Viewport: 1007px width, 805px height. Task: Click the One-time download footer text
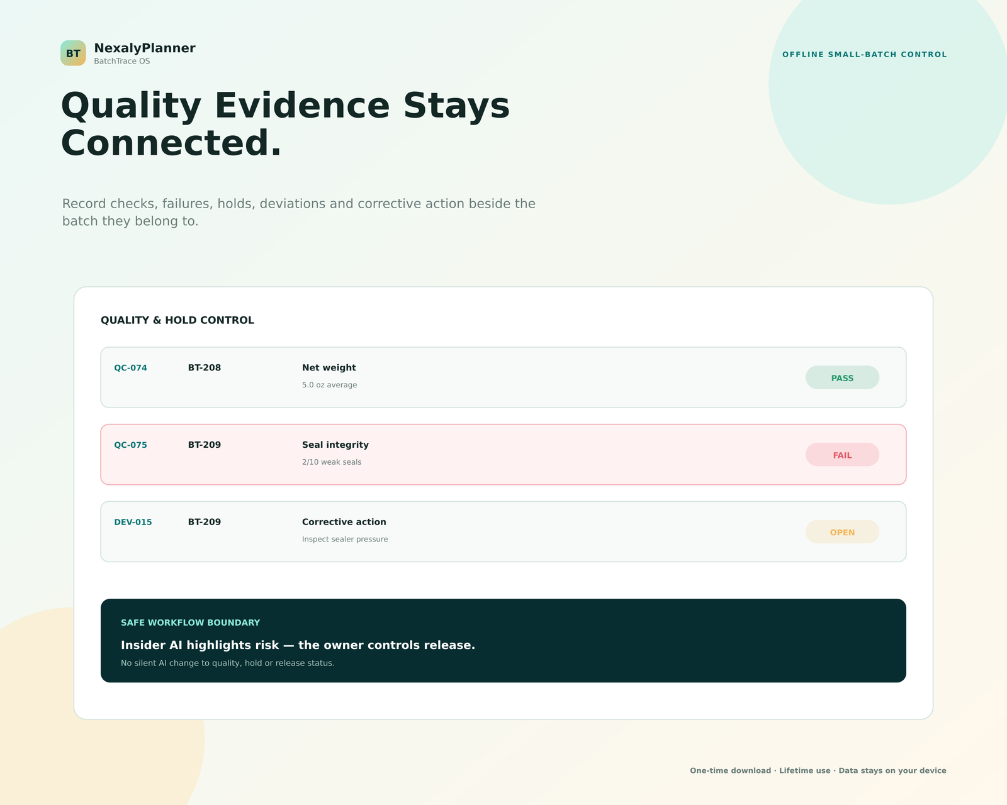pos(818,770)
